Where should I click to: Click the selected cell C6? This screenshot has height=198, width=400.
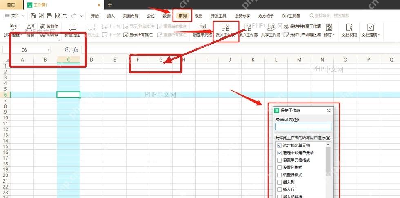(69, 95)
